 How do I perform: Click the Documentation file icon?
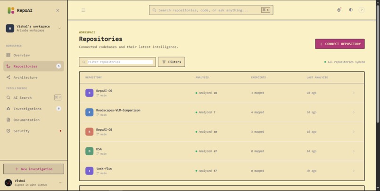tap(8, 120)
